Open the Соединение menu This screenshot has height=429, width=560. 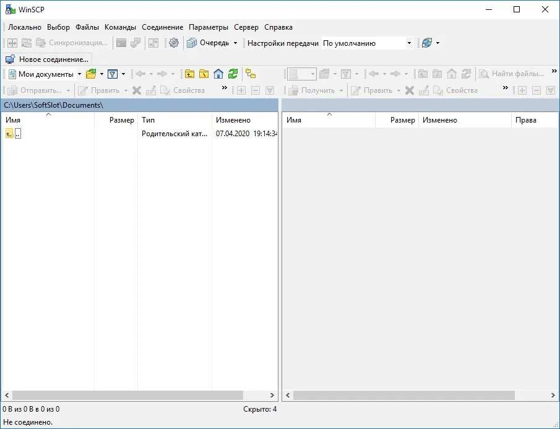tap(162, 27)
